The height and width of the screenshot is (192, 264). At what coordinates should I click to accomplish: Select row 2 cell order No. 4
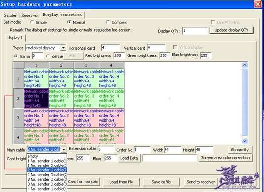[111, 98]
